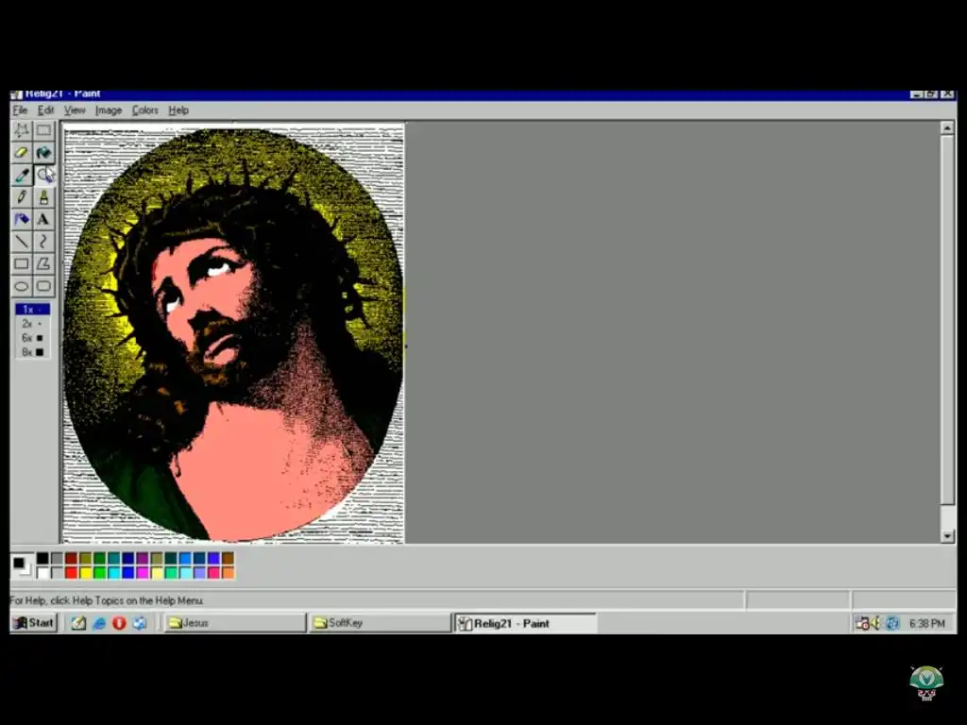Click the 6:38 PM taskbar clock
Image resolution: width=967 pixels, height=725 pixels.
pyautogui.click(x=927, y=623)
